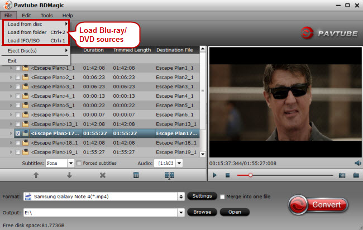
Task: Click the Pavtube BDMagic title bar app icon
Action: coord(8,5)
